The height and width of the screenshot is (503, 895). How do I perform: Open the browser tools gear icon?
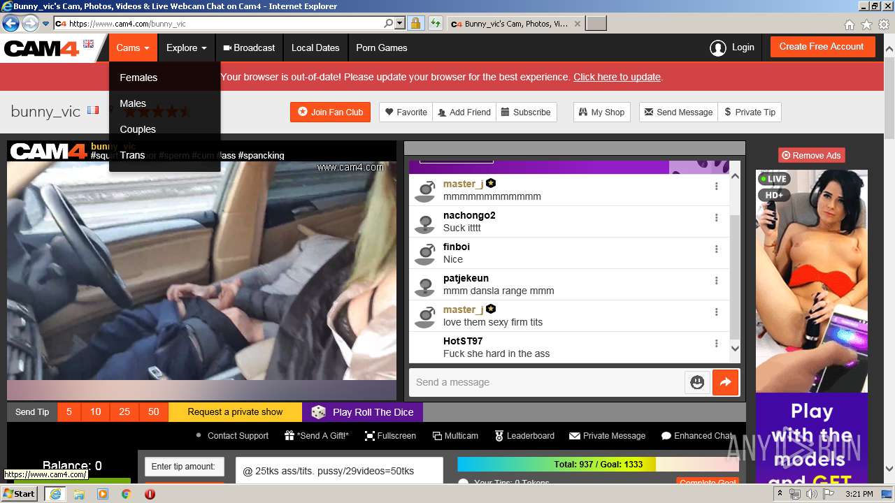coord(884,24)
